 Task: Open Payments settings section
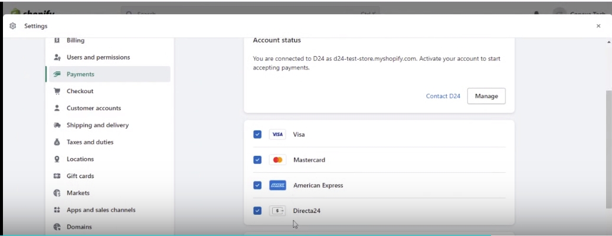pos(80,74)
